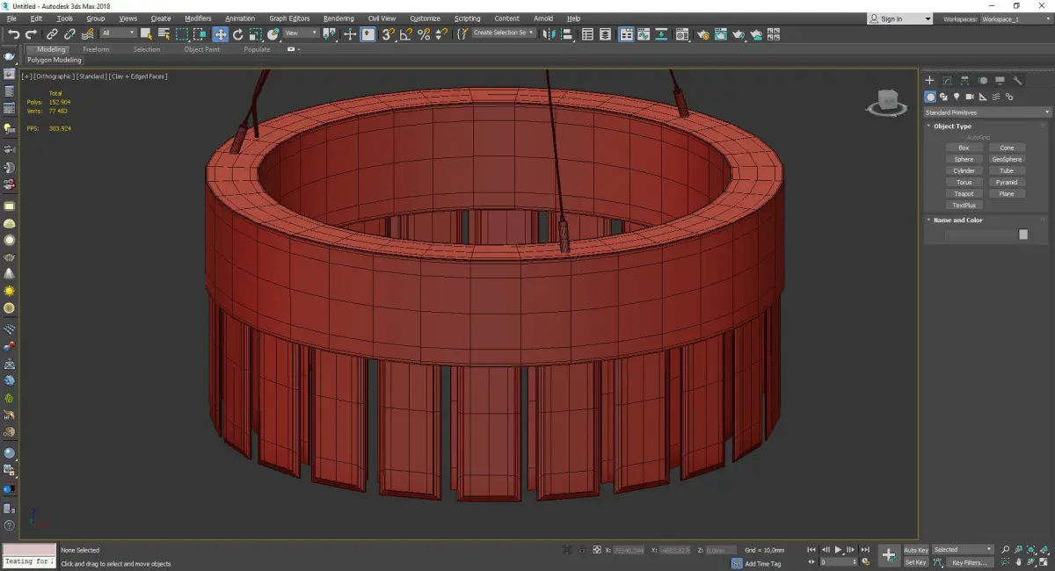The width and height of the screenshot is (1055, 571).
Task: Toggle Percent Snap
Action: click(x=424, y=34)
